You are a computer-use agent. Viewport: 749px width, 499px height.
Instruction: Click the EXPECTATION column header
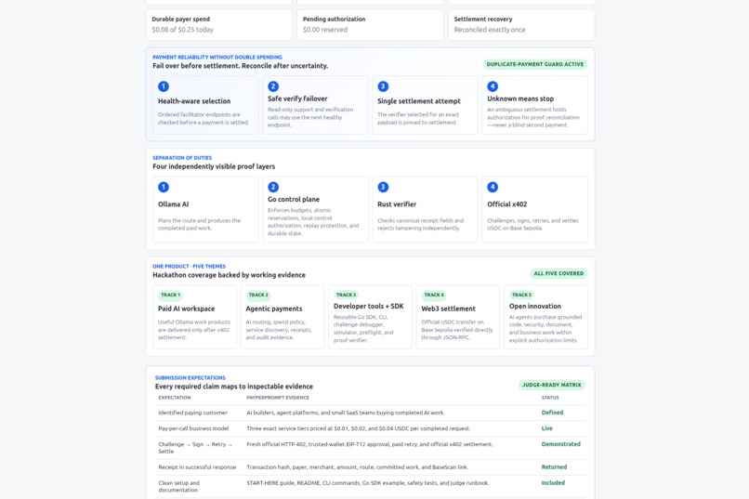click(175, 398)
